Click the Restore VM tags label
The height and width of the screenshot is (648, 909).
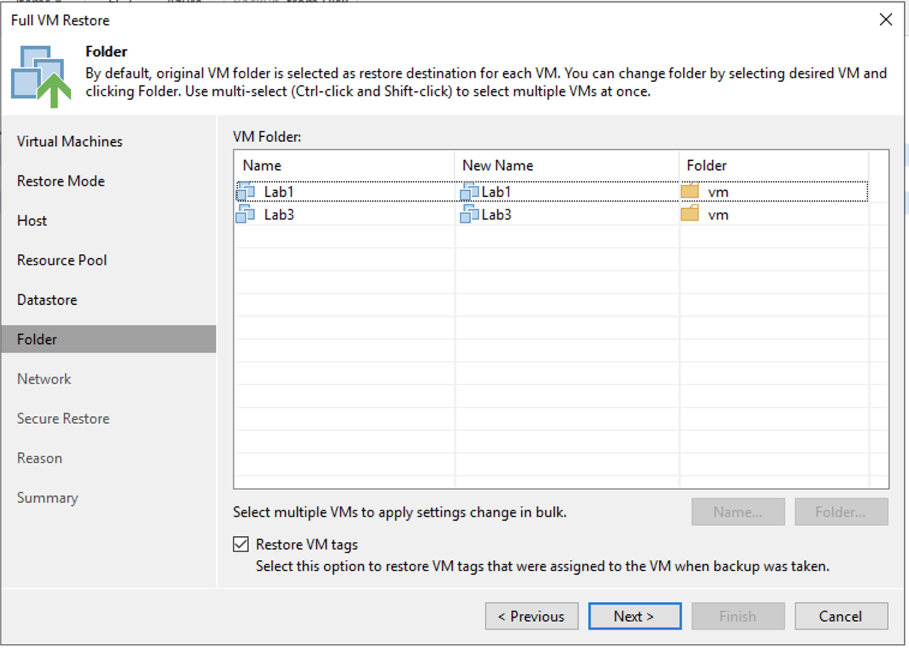point(307,544)
